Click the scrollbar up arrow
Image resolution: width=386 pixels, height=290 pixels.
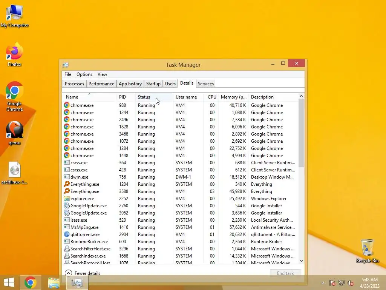coord(301,96)
